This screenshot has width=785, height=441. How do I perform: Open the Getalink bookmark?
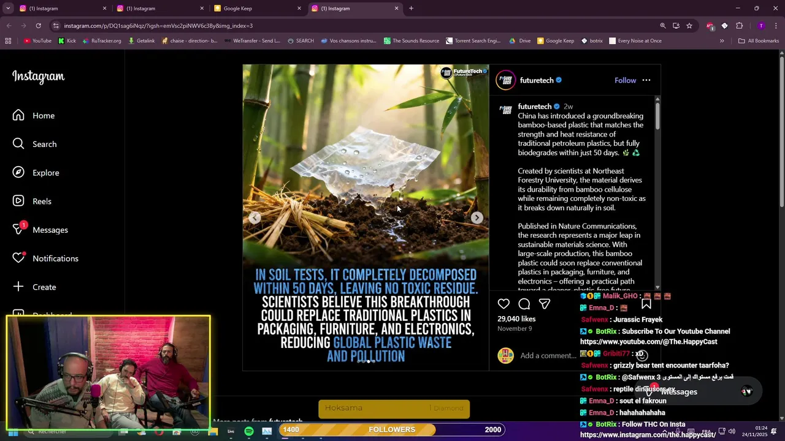pos(142,41)
